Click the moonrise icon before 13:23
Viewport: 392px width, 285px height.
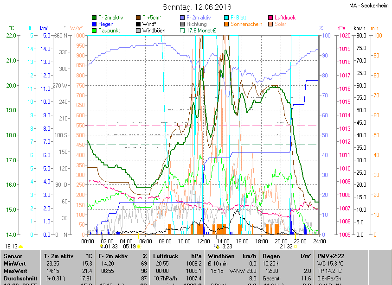(x=217, y=247)
